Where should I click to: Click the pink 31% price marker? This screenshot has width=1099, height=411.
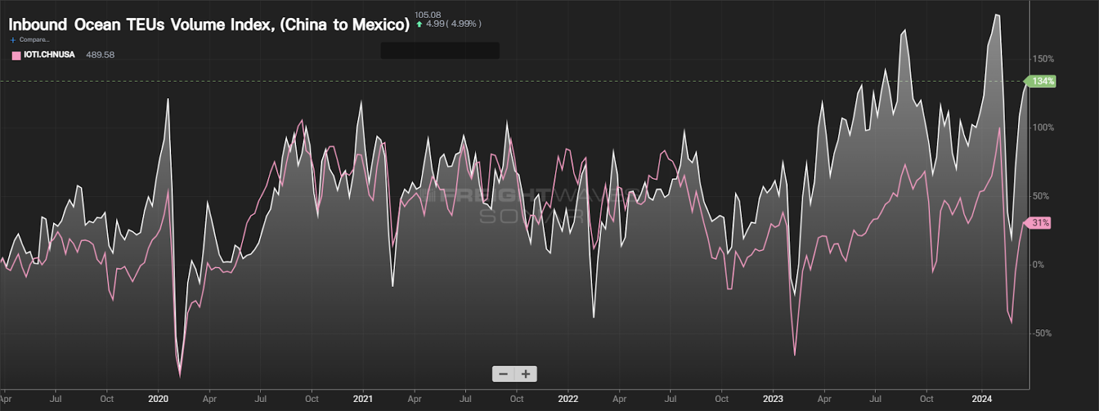[1039, 223]
